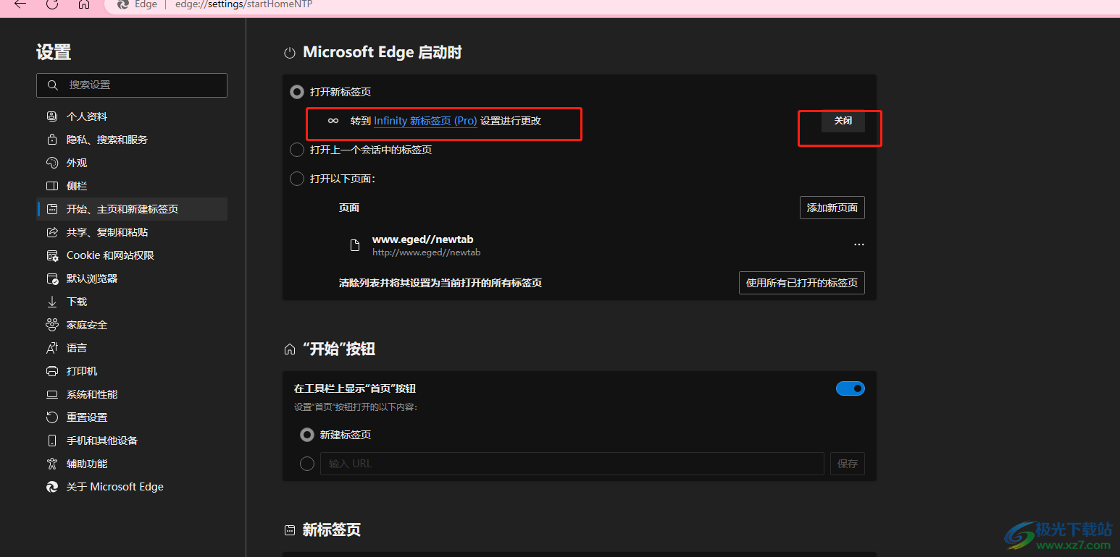Click the refresh page icon
The height and width of the screenshot is (557, 1120).
coord(52,4)
